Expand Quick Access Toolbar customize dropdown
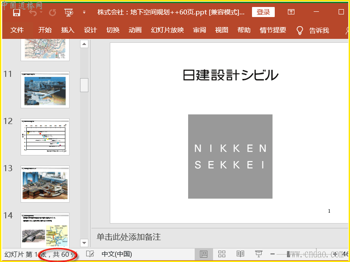 (84, 12)
